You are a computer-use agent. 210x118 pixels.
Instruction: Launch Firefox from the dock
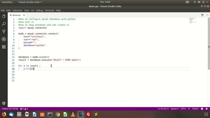[x=4, y=114]
